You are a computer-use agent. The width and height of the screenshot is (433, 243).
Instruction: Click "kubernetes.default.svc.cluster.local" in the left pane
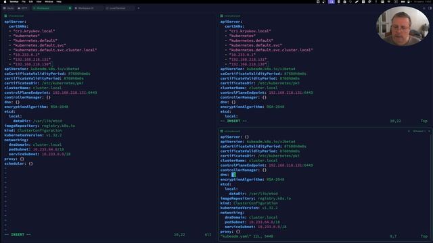click(x=55, y=50)
